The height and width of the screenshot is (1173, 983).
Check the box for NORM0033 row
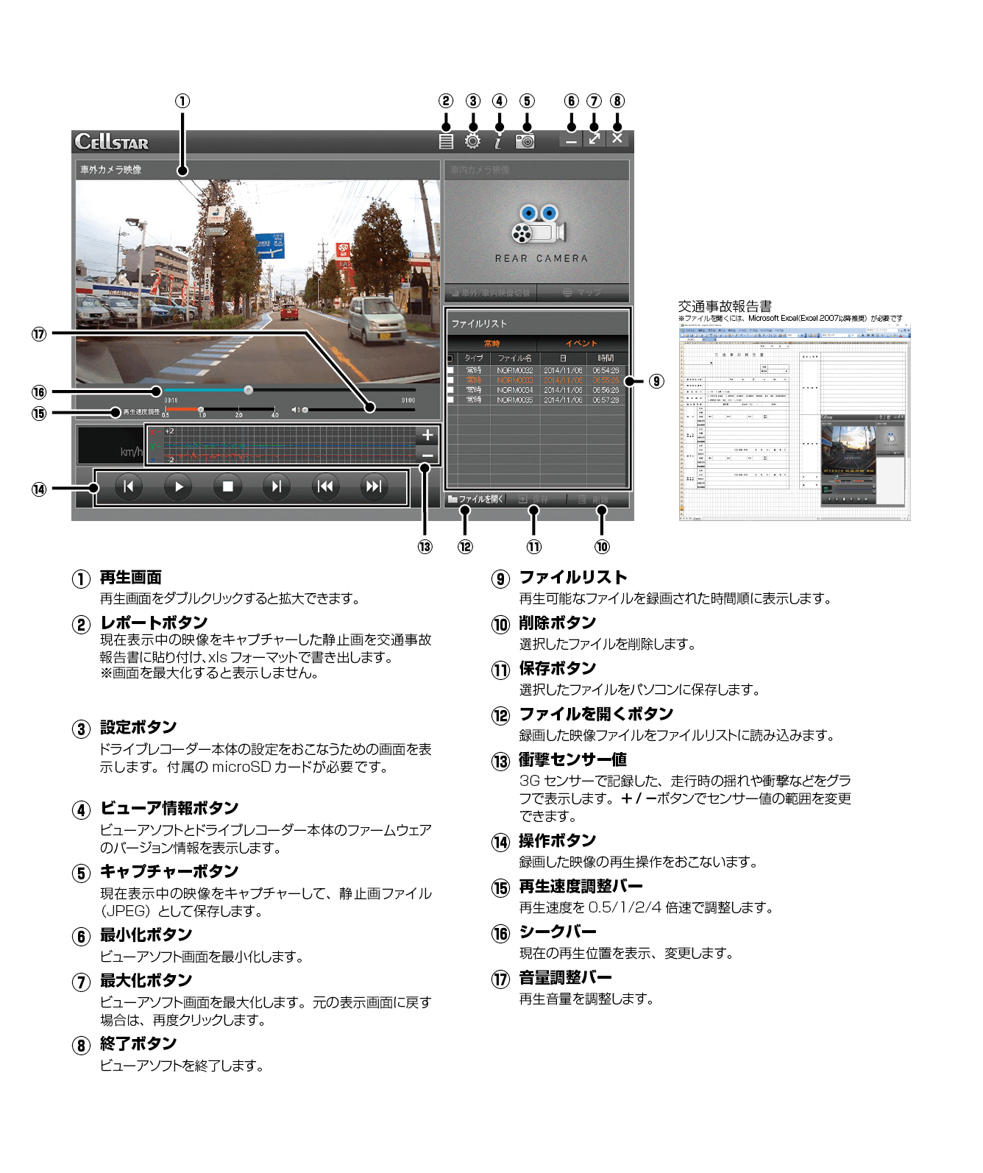[x=450, y=380]
